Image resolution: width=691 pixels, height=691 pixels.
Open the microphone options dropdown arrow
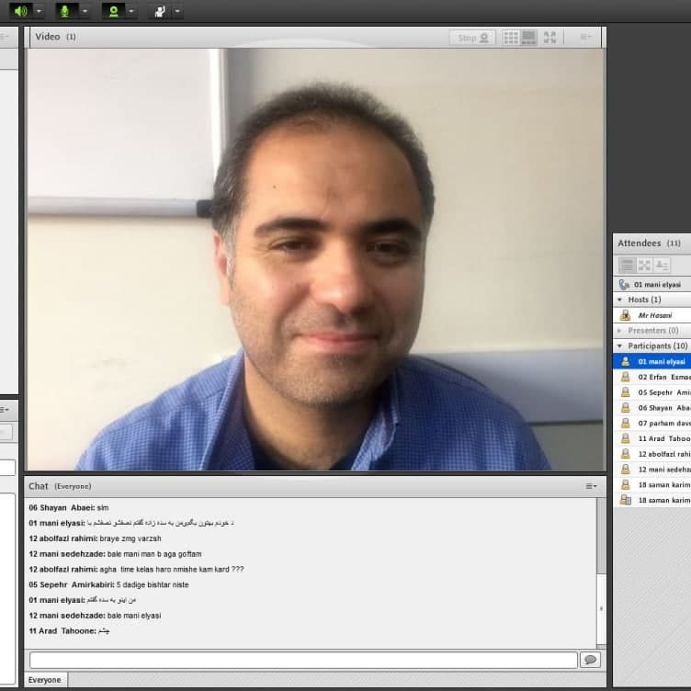85,11
